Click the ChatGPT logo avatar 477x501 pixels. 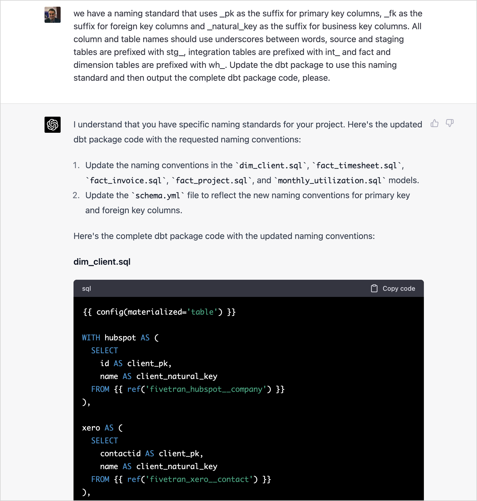coord(53,125)
